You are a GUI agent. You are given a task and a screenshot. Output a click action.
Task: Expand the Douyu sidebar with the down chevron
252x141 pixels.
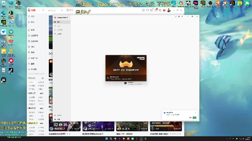click(36, 74)
